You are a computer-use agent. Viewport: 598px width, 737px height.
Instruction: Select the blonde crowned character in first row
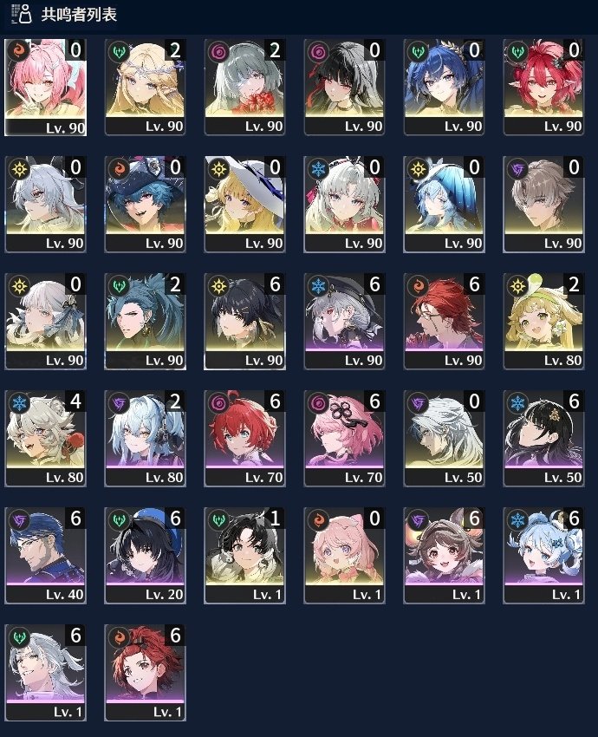pyautogui.click(x=145, y=88)
